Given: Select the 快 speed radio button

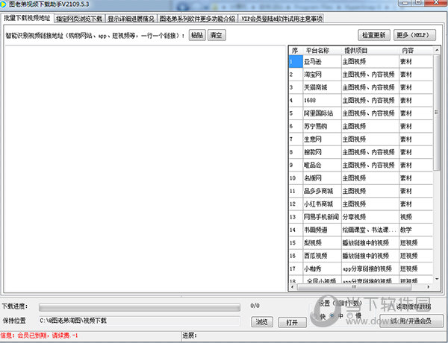Looking at the screenshot, I should [x=316, y=315].
